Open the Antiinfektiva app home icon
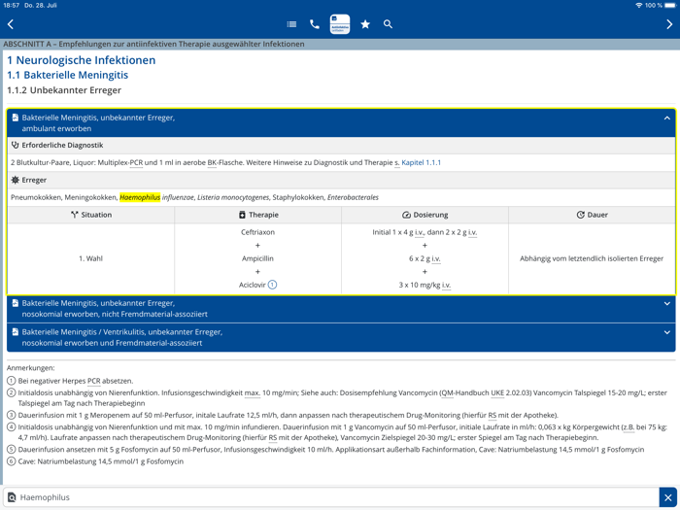This screenshot has height=510, width=680. tap(340, 24)
